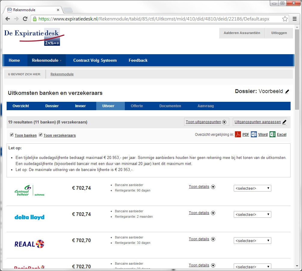Open the Offerte tab
302x271 pixels.
coord(137,106)
